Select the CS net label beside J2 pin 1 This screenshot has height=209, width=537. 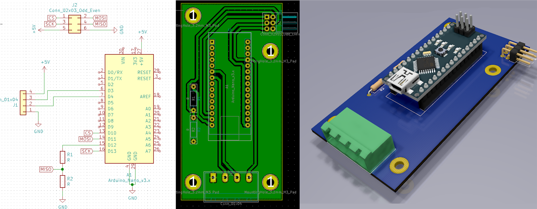51,18
